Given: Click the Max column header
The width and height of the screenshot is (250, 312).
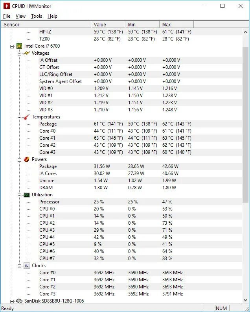Looking at the screenshot, I should pyautogui.click(x=176, y=24).
